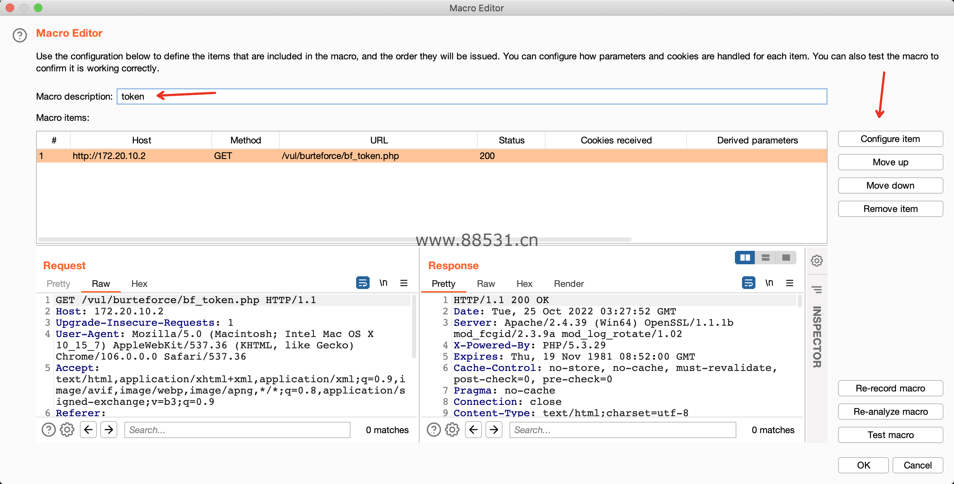Select combined single-pane layout icon

coord(786,258)
